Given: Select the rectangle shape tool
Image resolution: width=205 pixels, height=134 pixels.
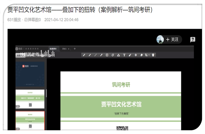Looking at the screenshot, I should pos(107,55).
